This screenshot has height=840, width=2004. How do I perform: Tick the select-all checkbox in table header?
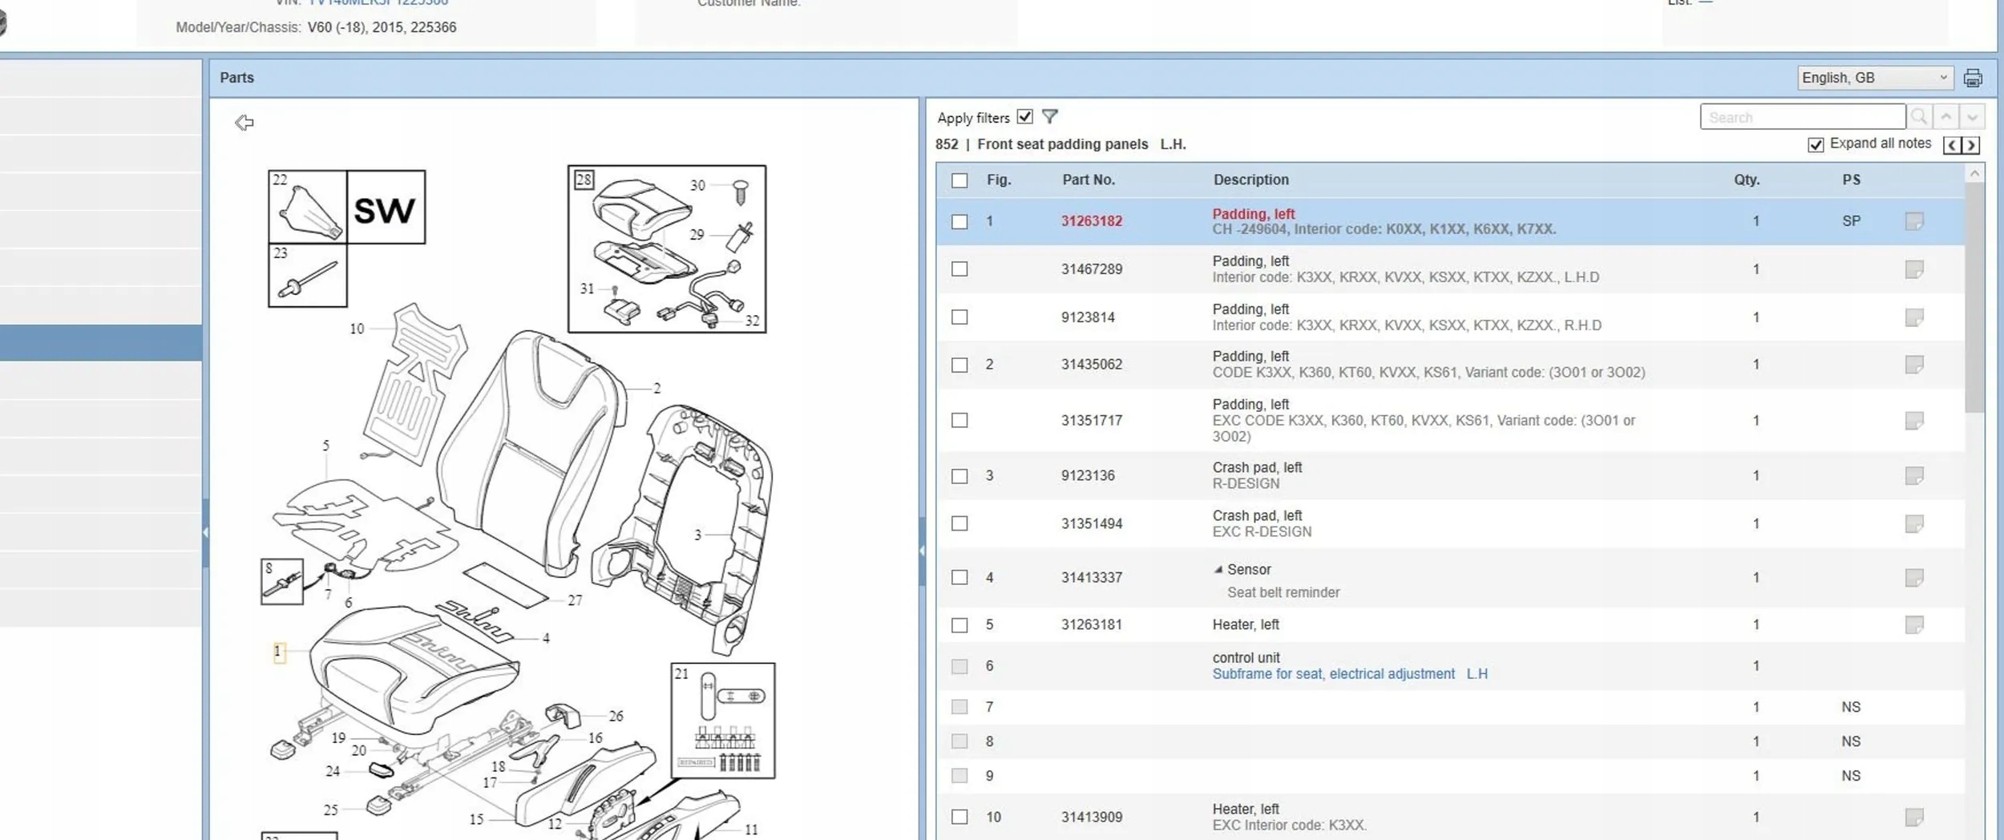[x=960, y=180]
